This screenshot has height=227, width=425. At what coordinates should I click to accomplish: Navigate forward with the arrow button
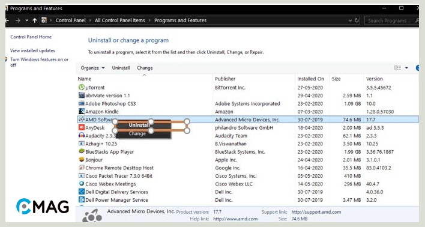click(17, 20)
